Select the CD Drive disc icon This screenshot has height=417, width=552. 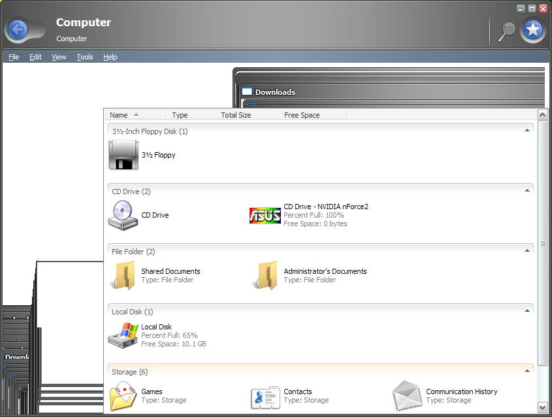[x=123, y=215]
